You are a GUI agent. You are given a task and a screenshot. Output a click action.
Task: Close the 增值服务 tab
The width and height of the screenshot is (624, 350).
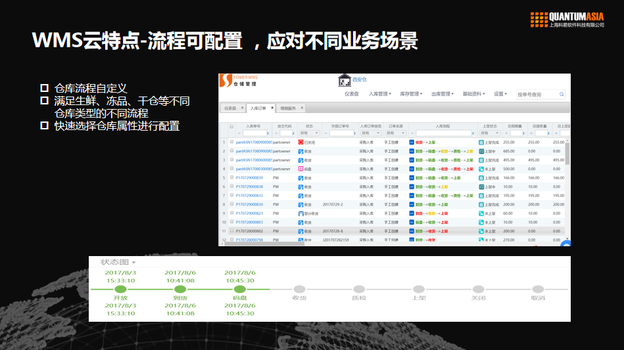[x=302, y=108]
